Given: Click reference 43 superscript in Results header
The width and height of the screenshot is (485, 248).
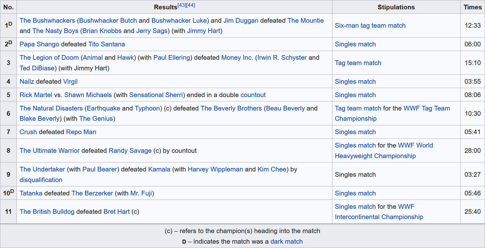Looking at the screenshot, I should click(x=182, y=5).
